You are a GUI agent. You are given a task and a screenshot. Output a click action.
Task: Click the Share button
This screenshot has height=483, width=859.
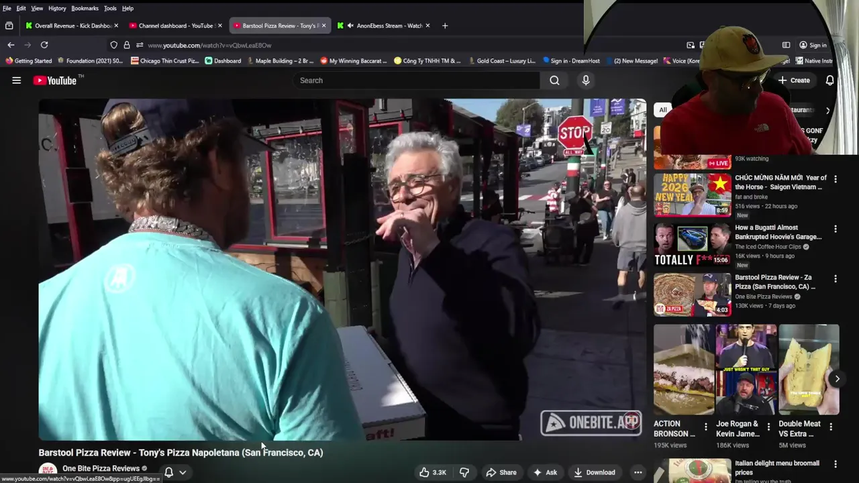[x=501, y=472]
